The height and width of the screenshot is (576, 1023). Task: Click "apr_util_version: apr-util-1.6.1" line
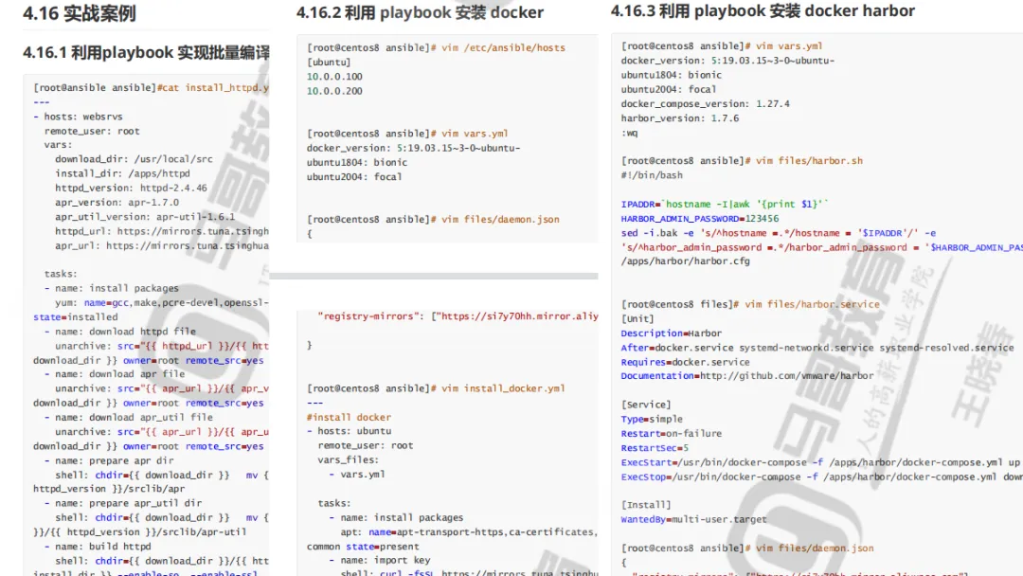(145, 217)
